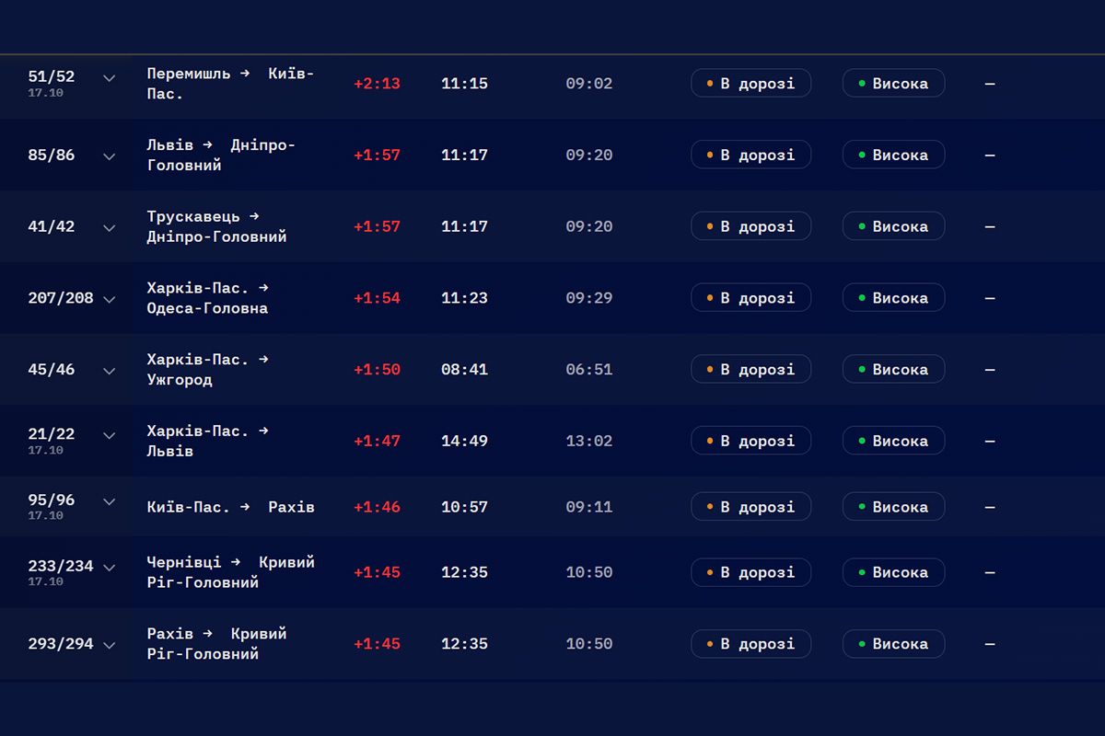
Task: Click route "Київ-Пас. → Рахів"
Action: point(230,507)
